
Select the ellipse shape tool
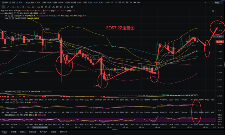[x=18, y=7]
